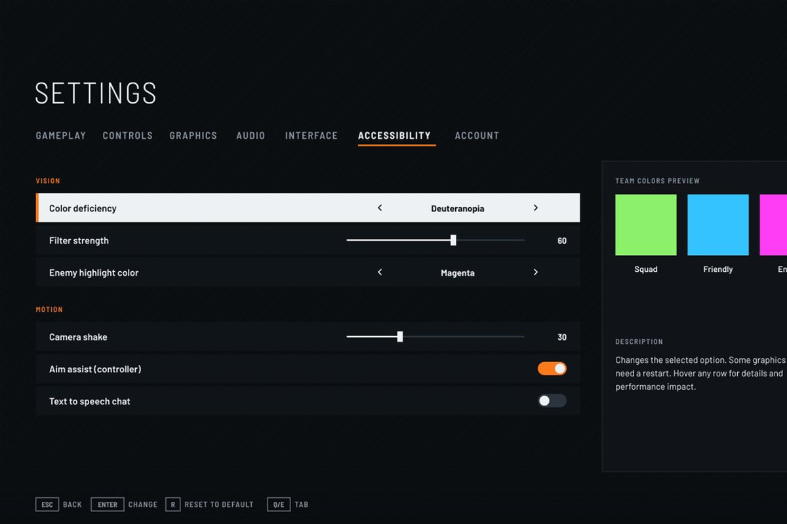
Task: Click the Aim assist (controller) label
Action: coord(95,369)
